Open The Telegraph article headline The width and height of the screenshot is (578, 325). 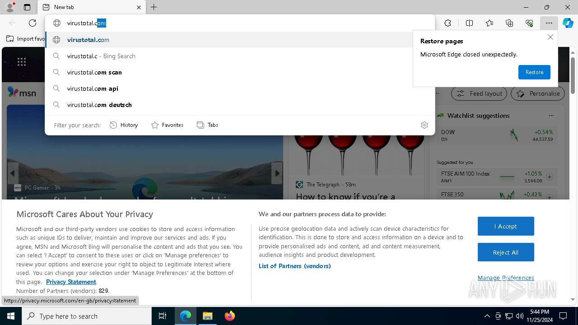click(345, 197)
